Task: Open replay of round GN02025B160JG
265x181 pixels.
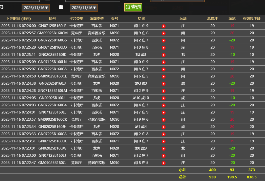Action: [163, 148]
